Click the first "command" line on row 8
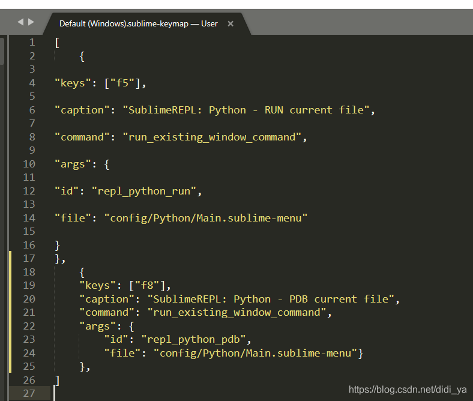The image size is (473, 401). click(181, 137)
